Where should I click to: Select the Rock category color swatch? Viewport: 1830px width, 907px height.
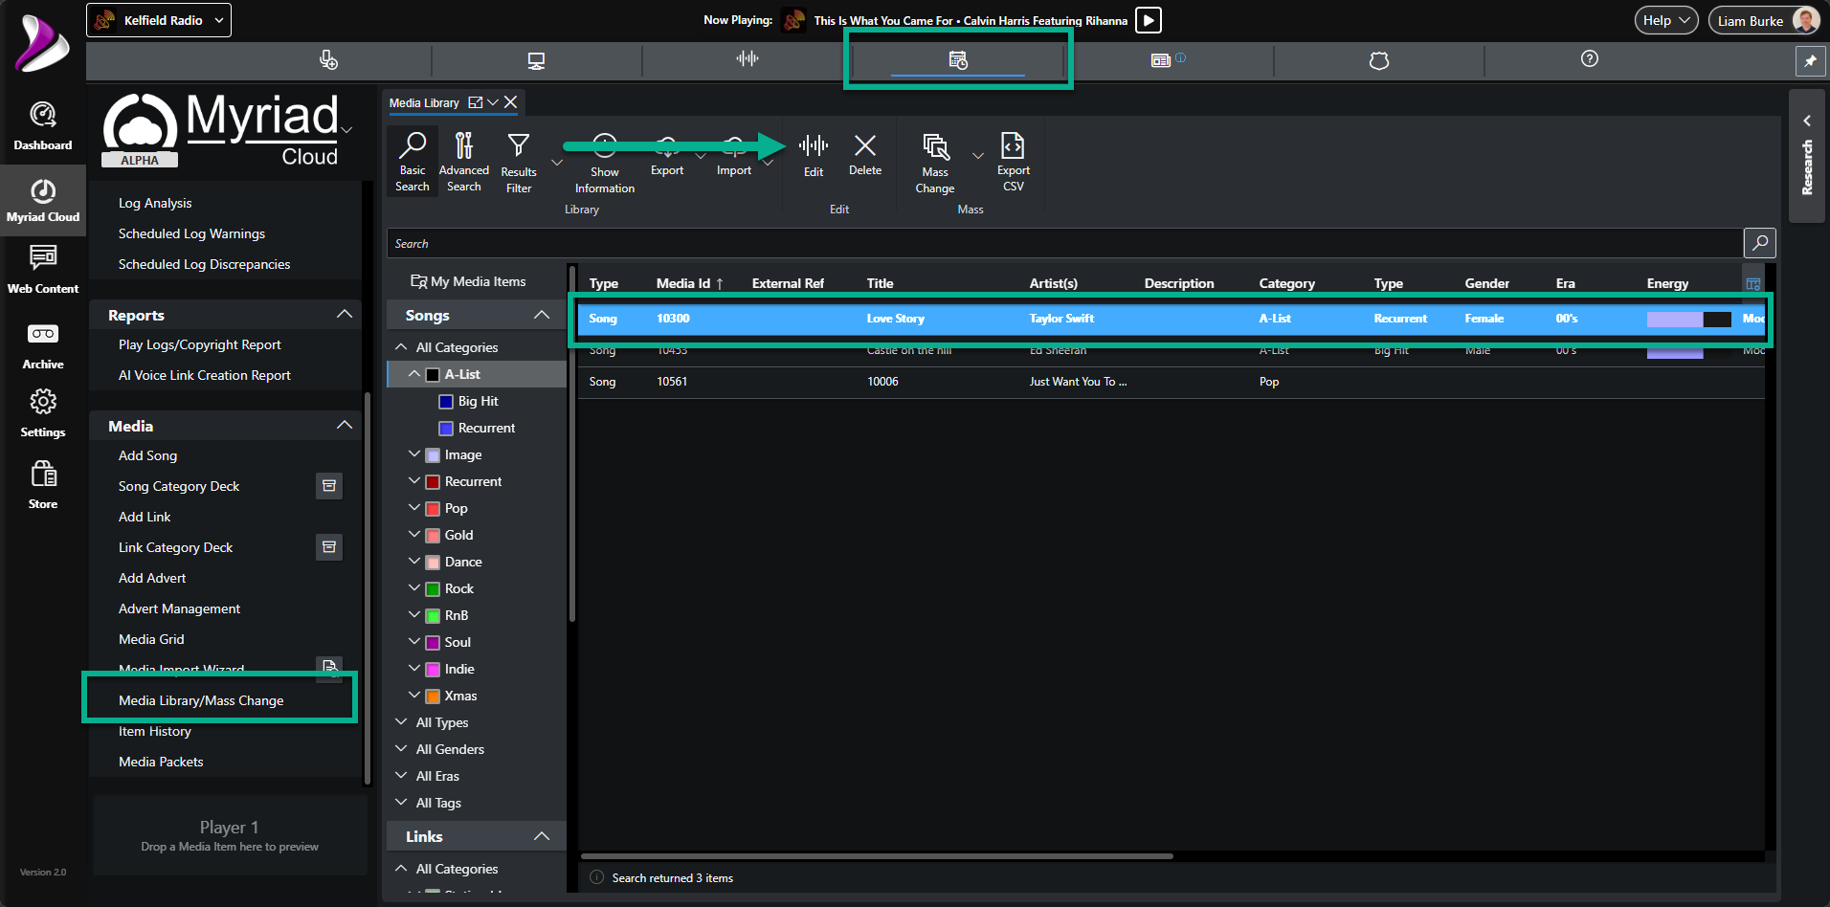pos(433,588)
